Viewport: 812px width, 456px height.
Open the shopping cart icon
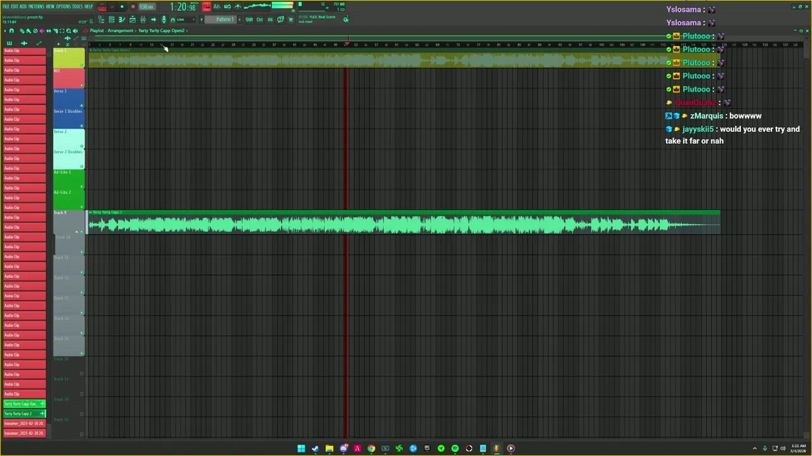(x=291, y=20)
